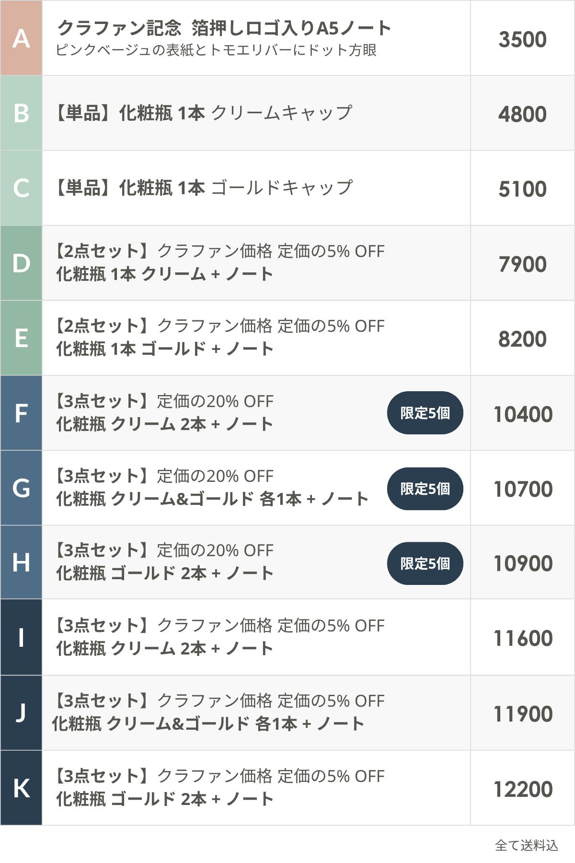Click the pink letter A tile
The height and width of the screenshot is (863, 575).
[x=21, y=38]
